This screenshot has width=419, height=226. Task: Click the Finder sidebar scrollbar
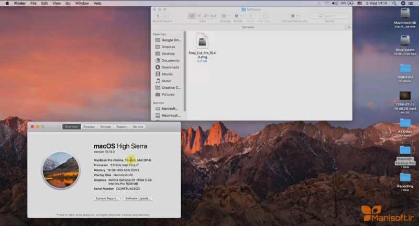(185, 71)
